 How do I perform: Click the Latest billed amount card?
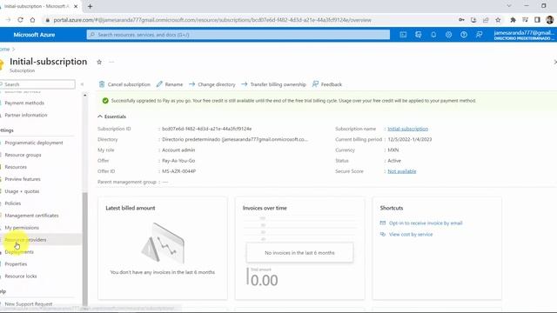tap(163, 249)
